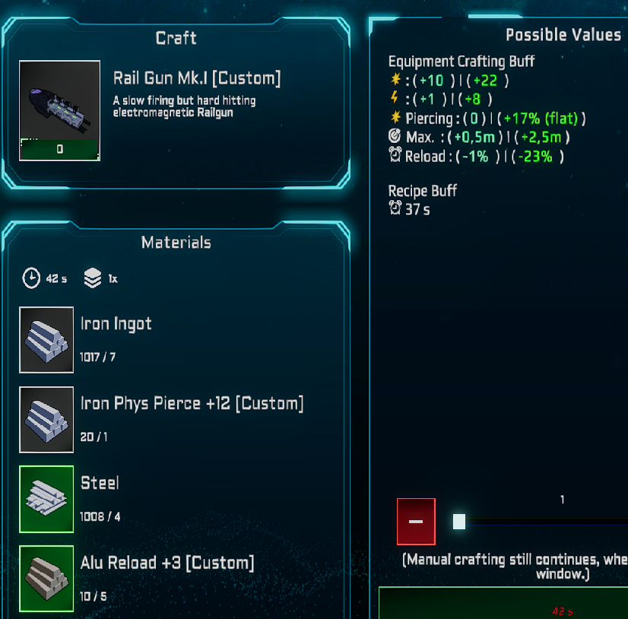Click the Steel material icon
628x619 pixels.
tap(46, 499)
